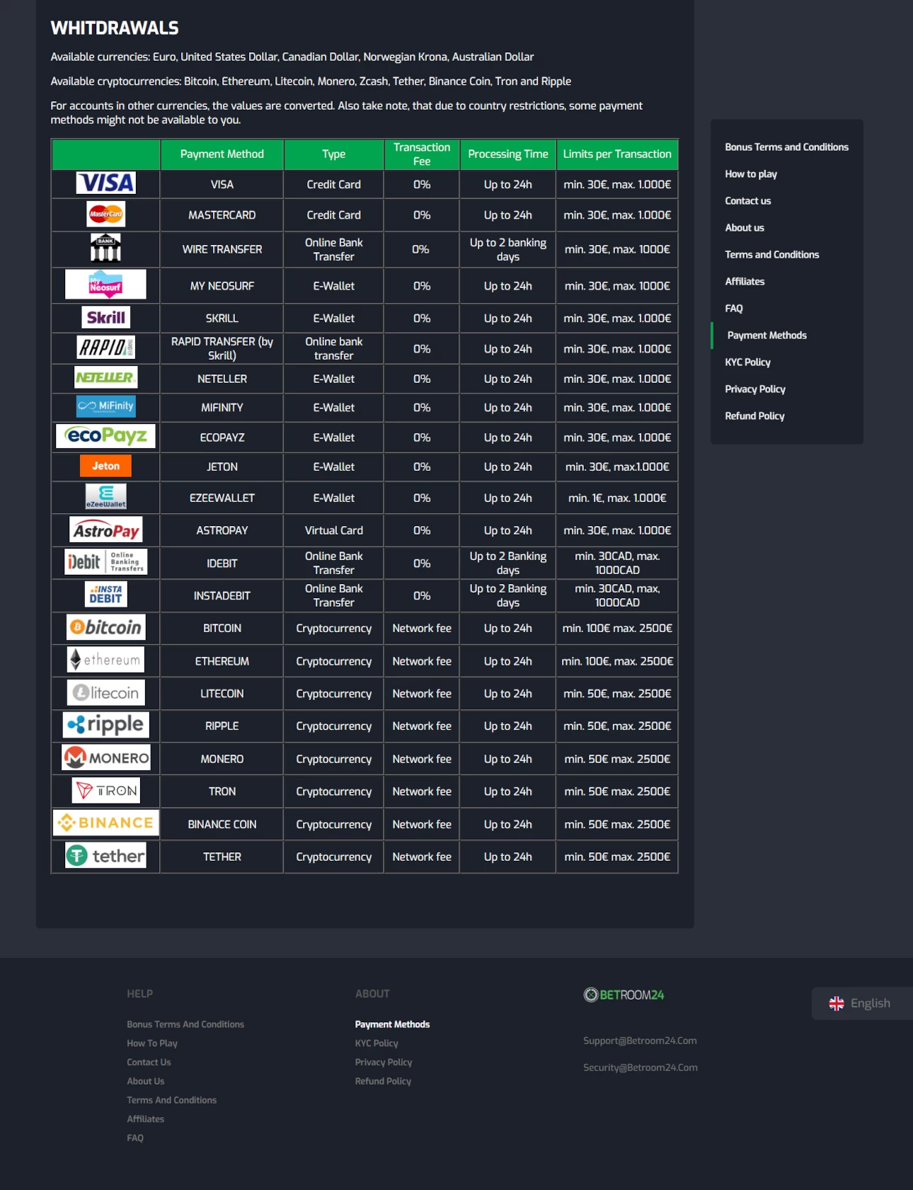
Task: Open footer How To Play link
Action: click(x=152, y=1043)
